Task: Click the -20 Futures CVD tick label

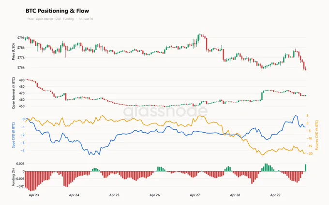Action: pos(310,153)
